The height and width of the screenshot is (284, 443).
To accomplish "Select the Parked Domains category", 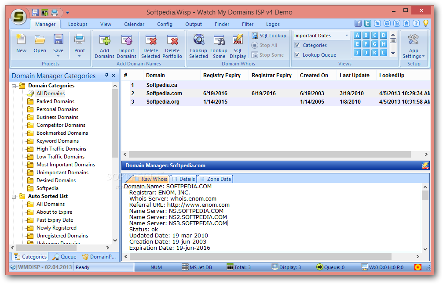I will click(x=55, y=101).
